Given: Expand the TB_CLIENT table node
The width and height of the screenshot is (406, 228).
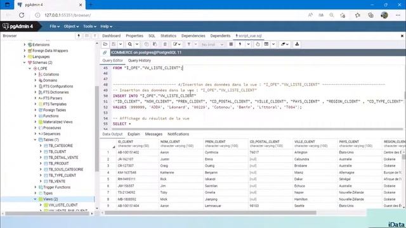Looking at the screenshot, I should click(x=41, y=151).
